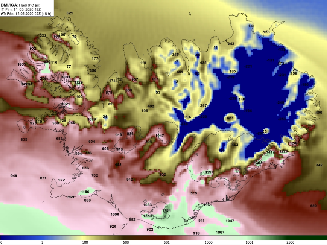
Task: Click the map value "267"
Action: tap(203, 106)
